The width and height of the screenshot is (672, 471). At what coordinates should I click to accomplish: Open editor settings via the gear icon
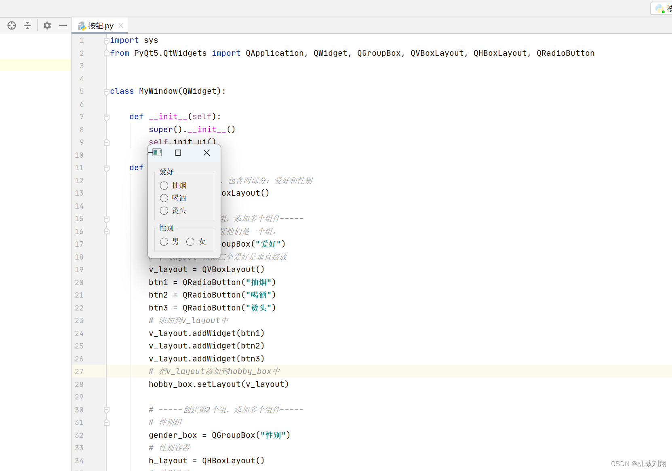47,25
